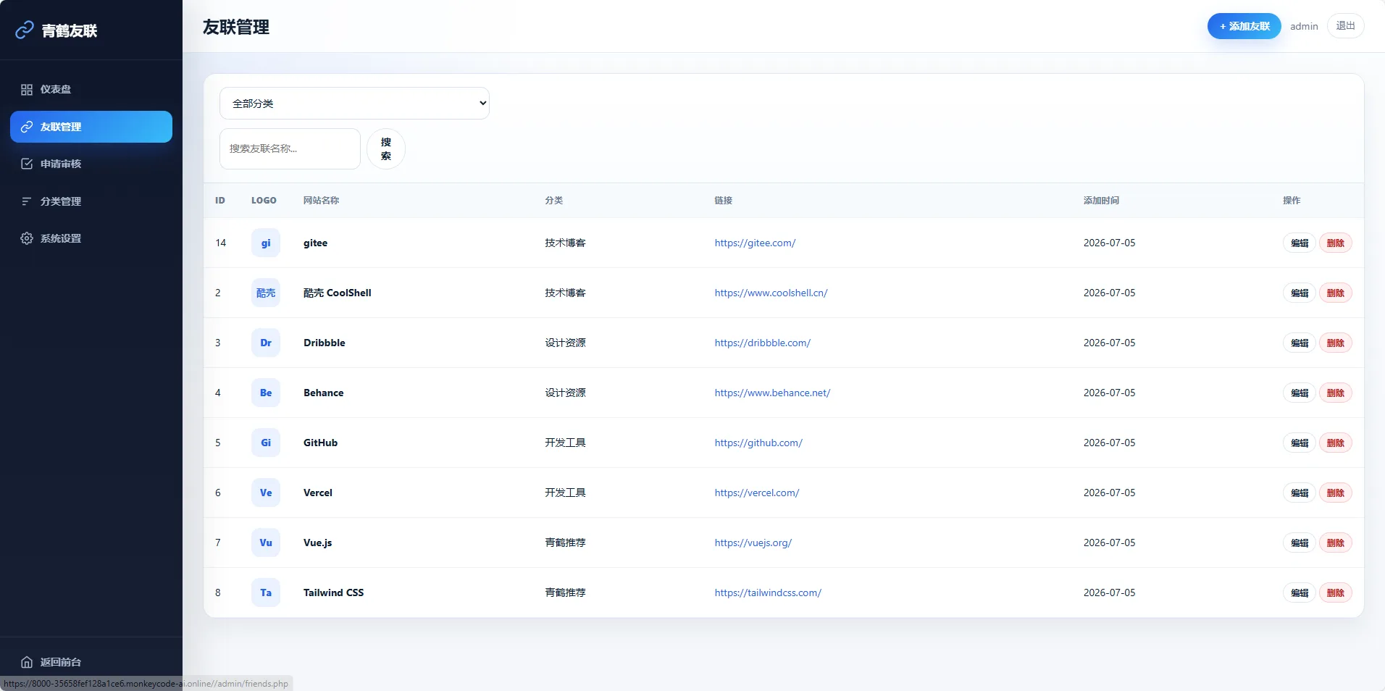Screen dimensions: 1385x691
Task: Edit the GitHub row
Action: pos(1300,443)
